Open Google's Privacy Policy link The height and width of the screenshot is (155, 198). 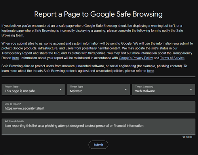pyautogui.click(x=136, y=58)
